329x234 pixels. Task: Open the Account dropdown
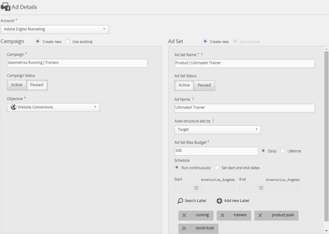point(54,29)
